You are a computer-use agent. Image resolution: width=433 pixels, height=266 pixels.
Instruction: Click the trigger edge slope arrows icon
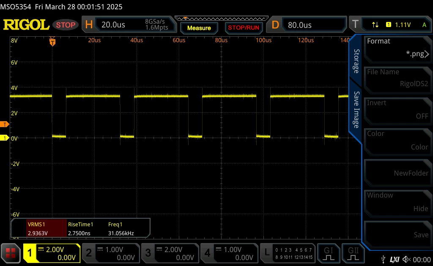click(375, 25)
